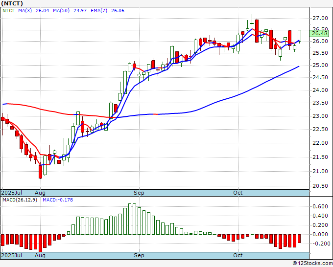Viewport: 333px width, 267px height.
Task: Click the 22.50 price axis label
Action: 320,129
